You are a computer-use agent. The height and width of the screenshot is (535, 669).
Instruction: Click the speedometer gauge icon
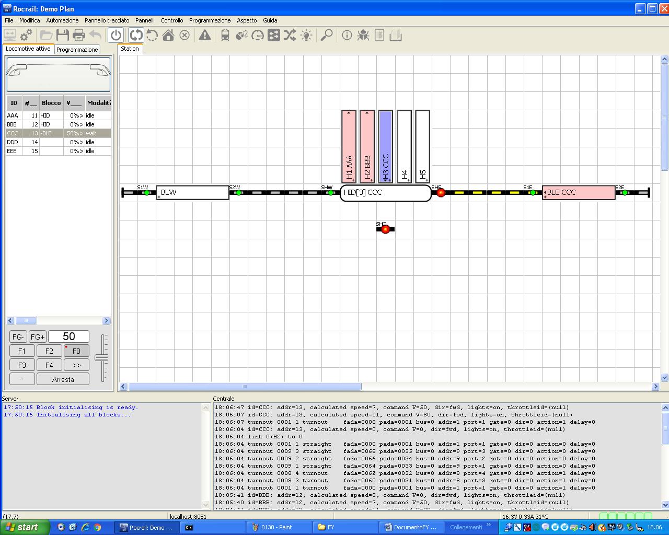(x=258, y=35)
